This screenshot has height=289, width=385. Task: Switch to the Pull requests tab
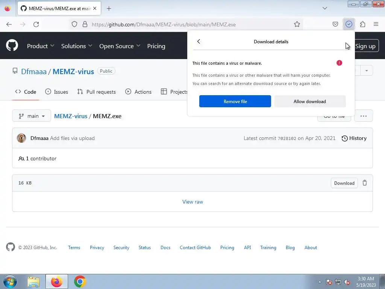97,92
